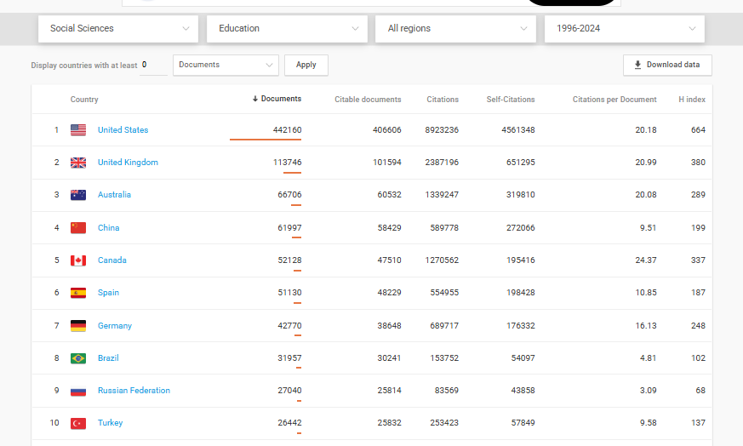Select the United States documents value 442160
The width and height of the screenshot is (743, 446).
(x=287, y=130)
